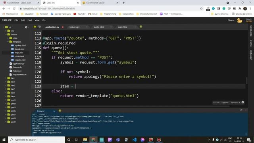Expand the dna folder

[6, 31]
